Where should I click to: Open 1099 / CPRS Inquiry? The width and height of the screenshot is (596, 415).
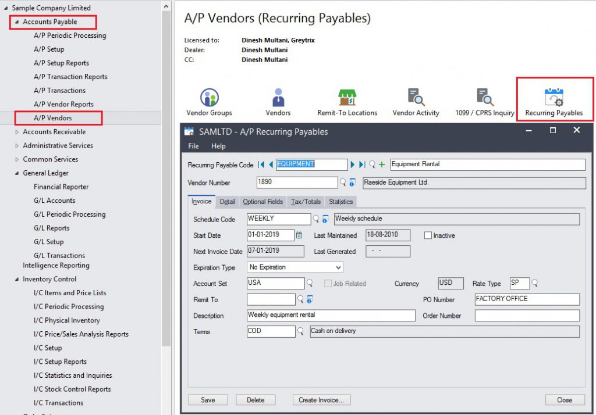[484, 99]
